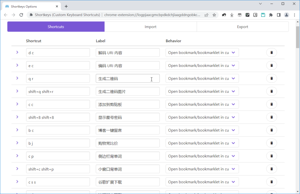Switch to the Import tab
Screen dimensions: 300x194
pyautogui.click(x=151, y=27)
